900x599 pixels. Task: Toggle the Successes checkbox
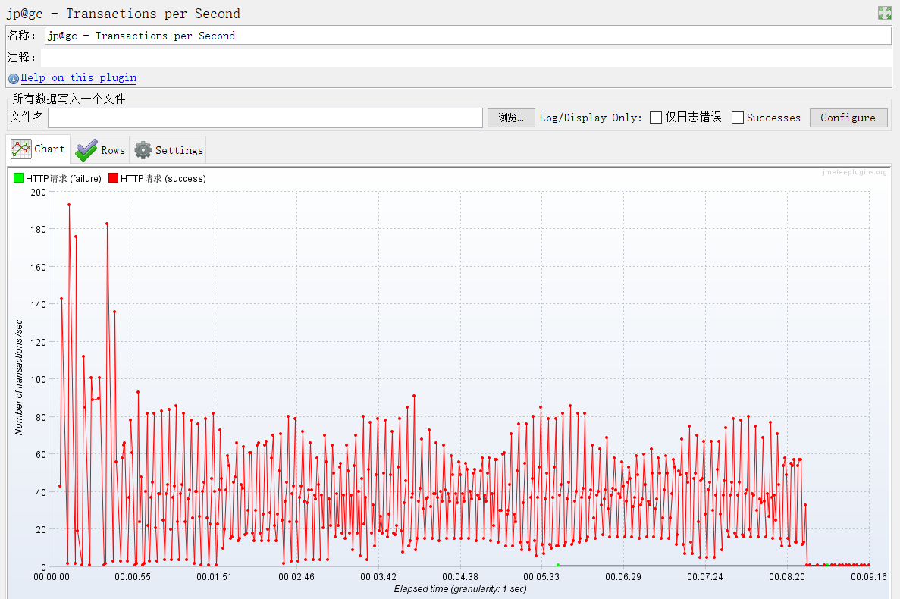738,118
